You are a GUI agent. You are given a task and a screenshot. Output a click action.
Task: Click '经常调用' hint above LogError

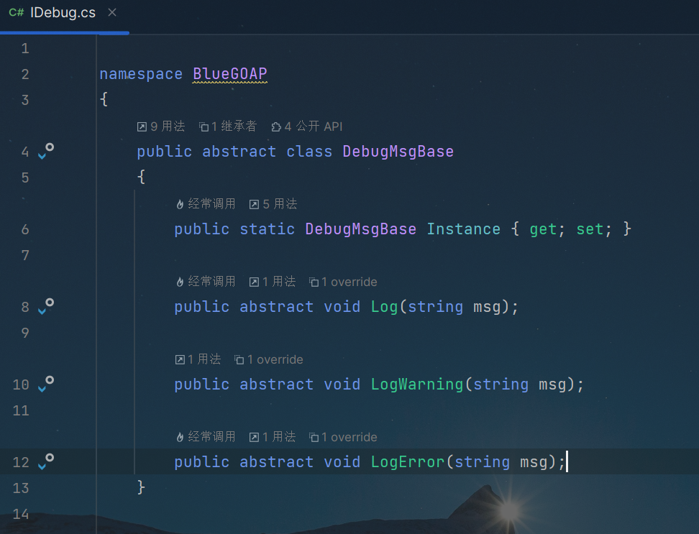tap(206, 436)
